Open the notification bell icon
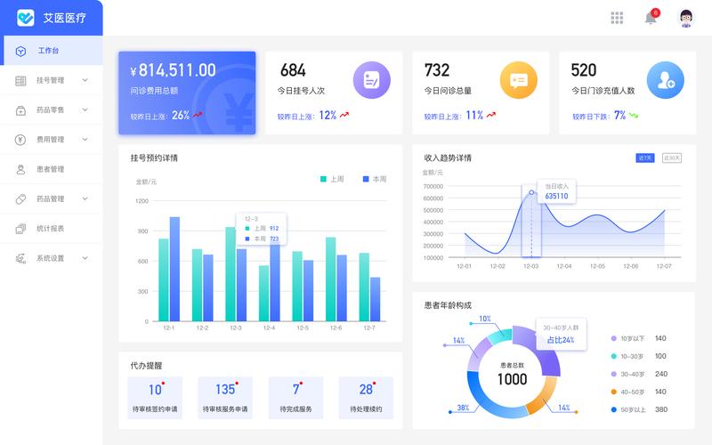The height and width of the screenshot is (445, 712). 651,18
